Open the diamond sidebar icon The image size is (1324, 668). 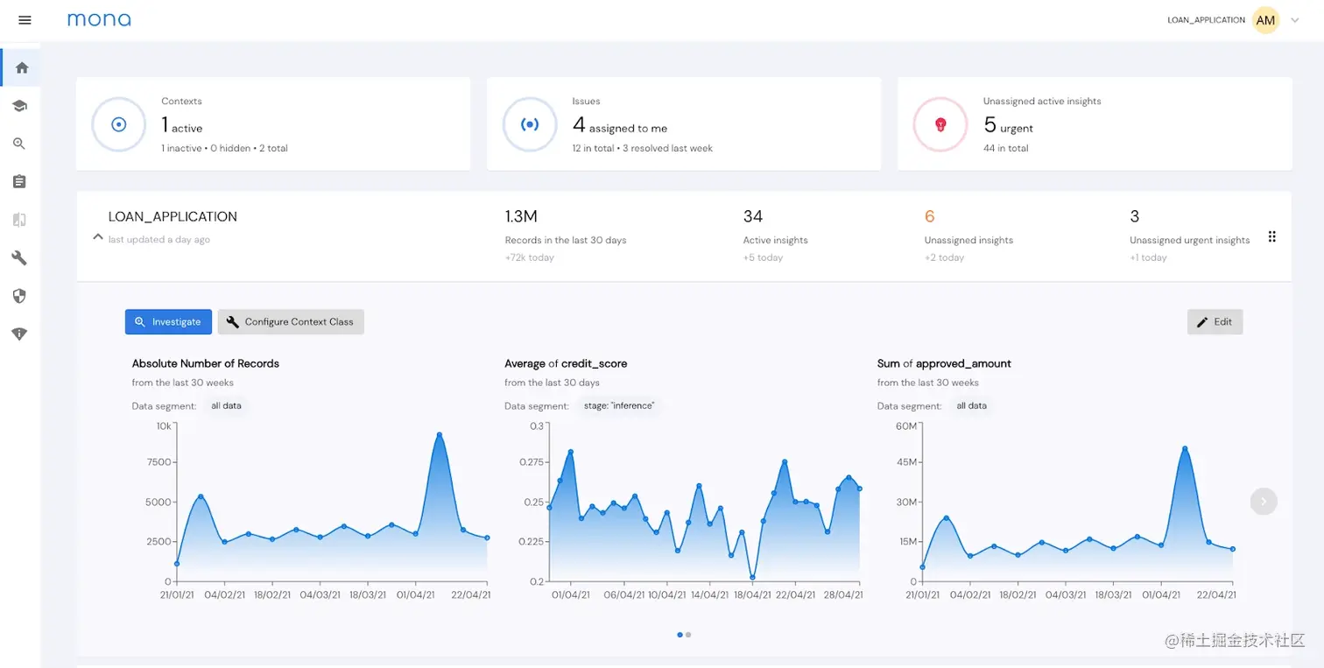click(x=19, y=334)
